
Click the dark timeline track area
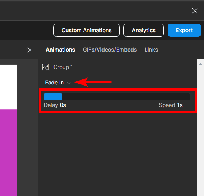point(126,97)
